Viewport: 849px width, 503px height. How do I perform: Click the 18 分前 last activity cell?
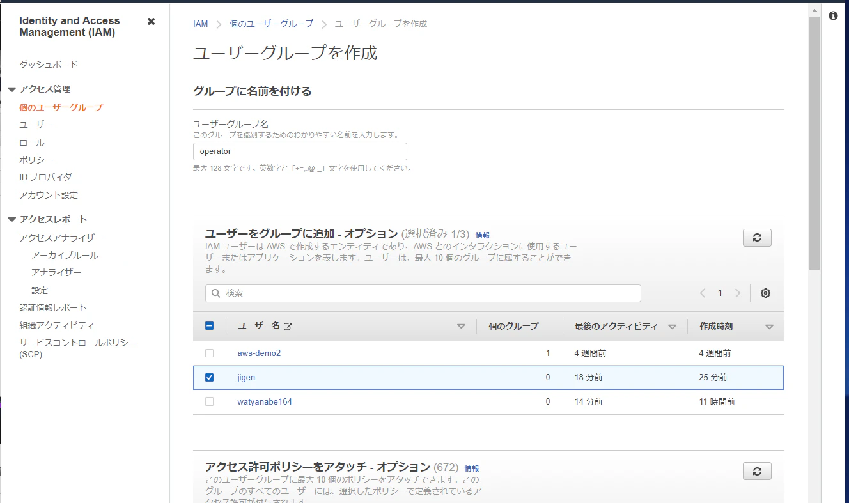tap(588, 377)
